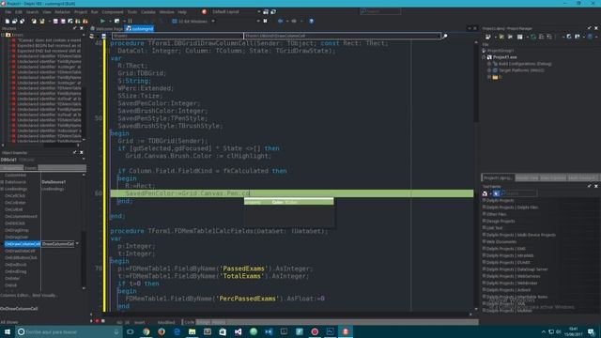The image size is (601, 338).
Task: Expand the DataSource property node
Action: point(2,182)
